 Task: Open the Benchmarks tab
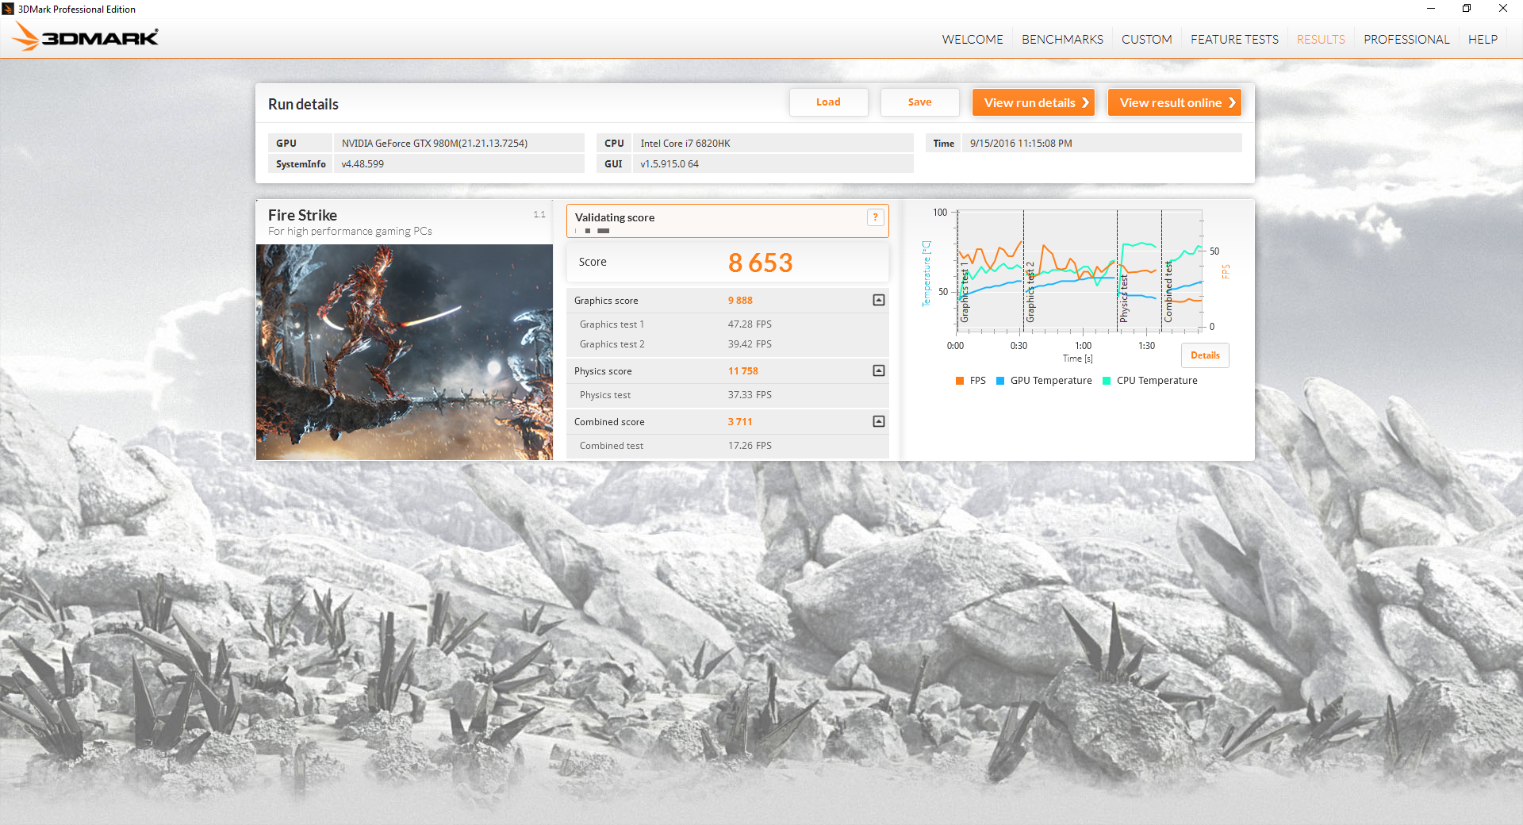pyautogui.click(x=1062, y=39)
